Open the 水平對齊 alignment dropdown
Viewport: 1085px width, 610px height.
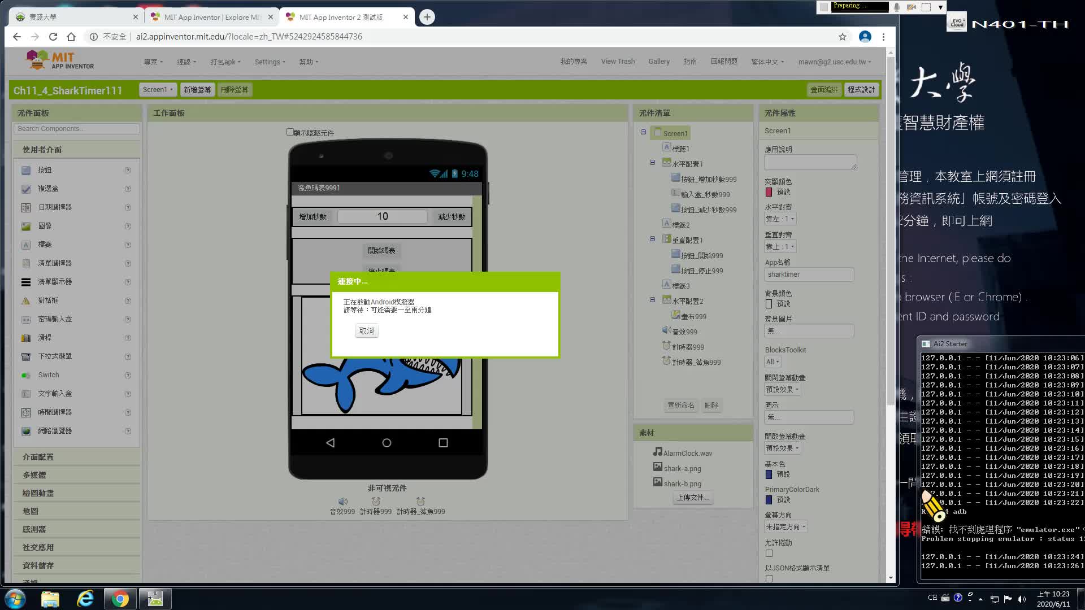click(780, 219)
